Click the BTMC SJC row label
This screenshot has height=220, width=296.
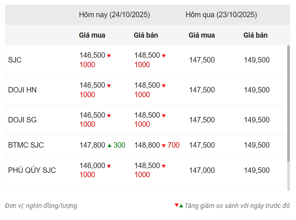[x=26, y=145]
